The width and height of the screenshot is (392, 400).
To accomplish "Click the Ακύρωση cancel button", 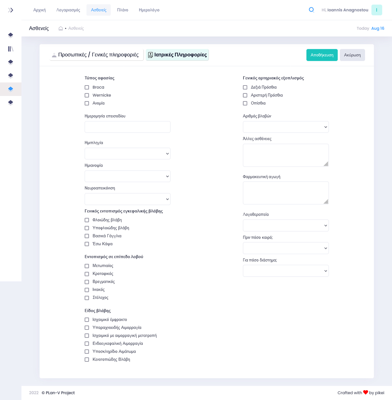I will click(x=352, y=55).
